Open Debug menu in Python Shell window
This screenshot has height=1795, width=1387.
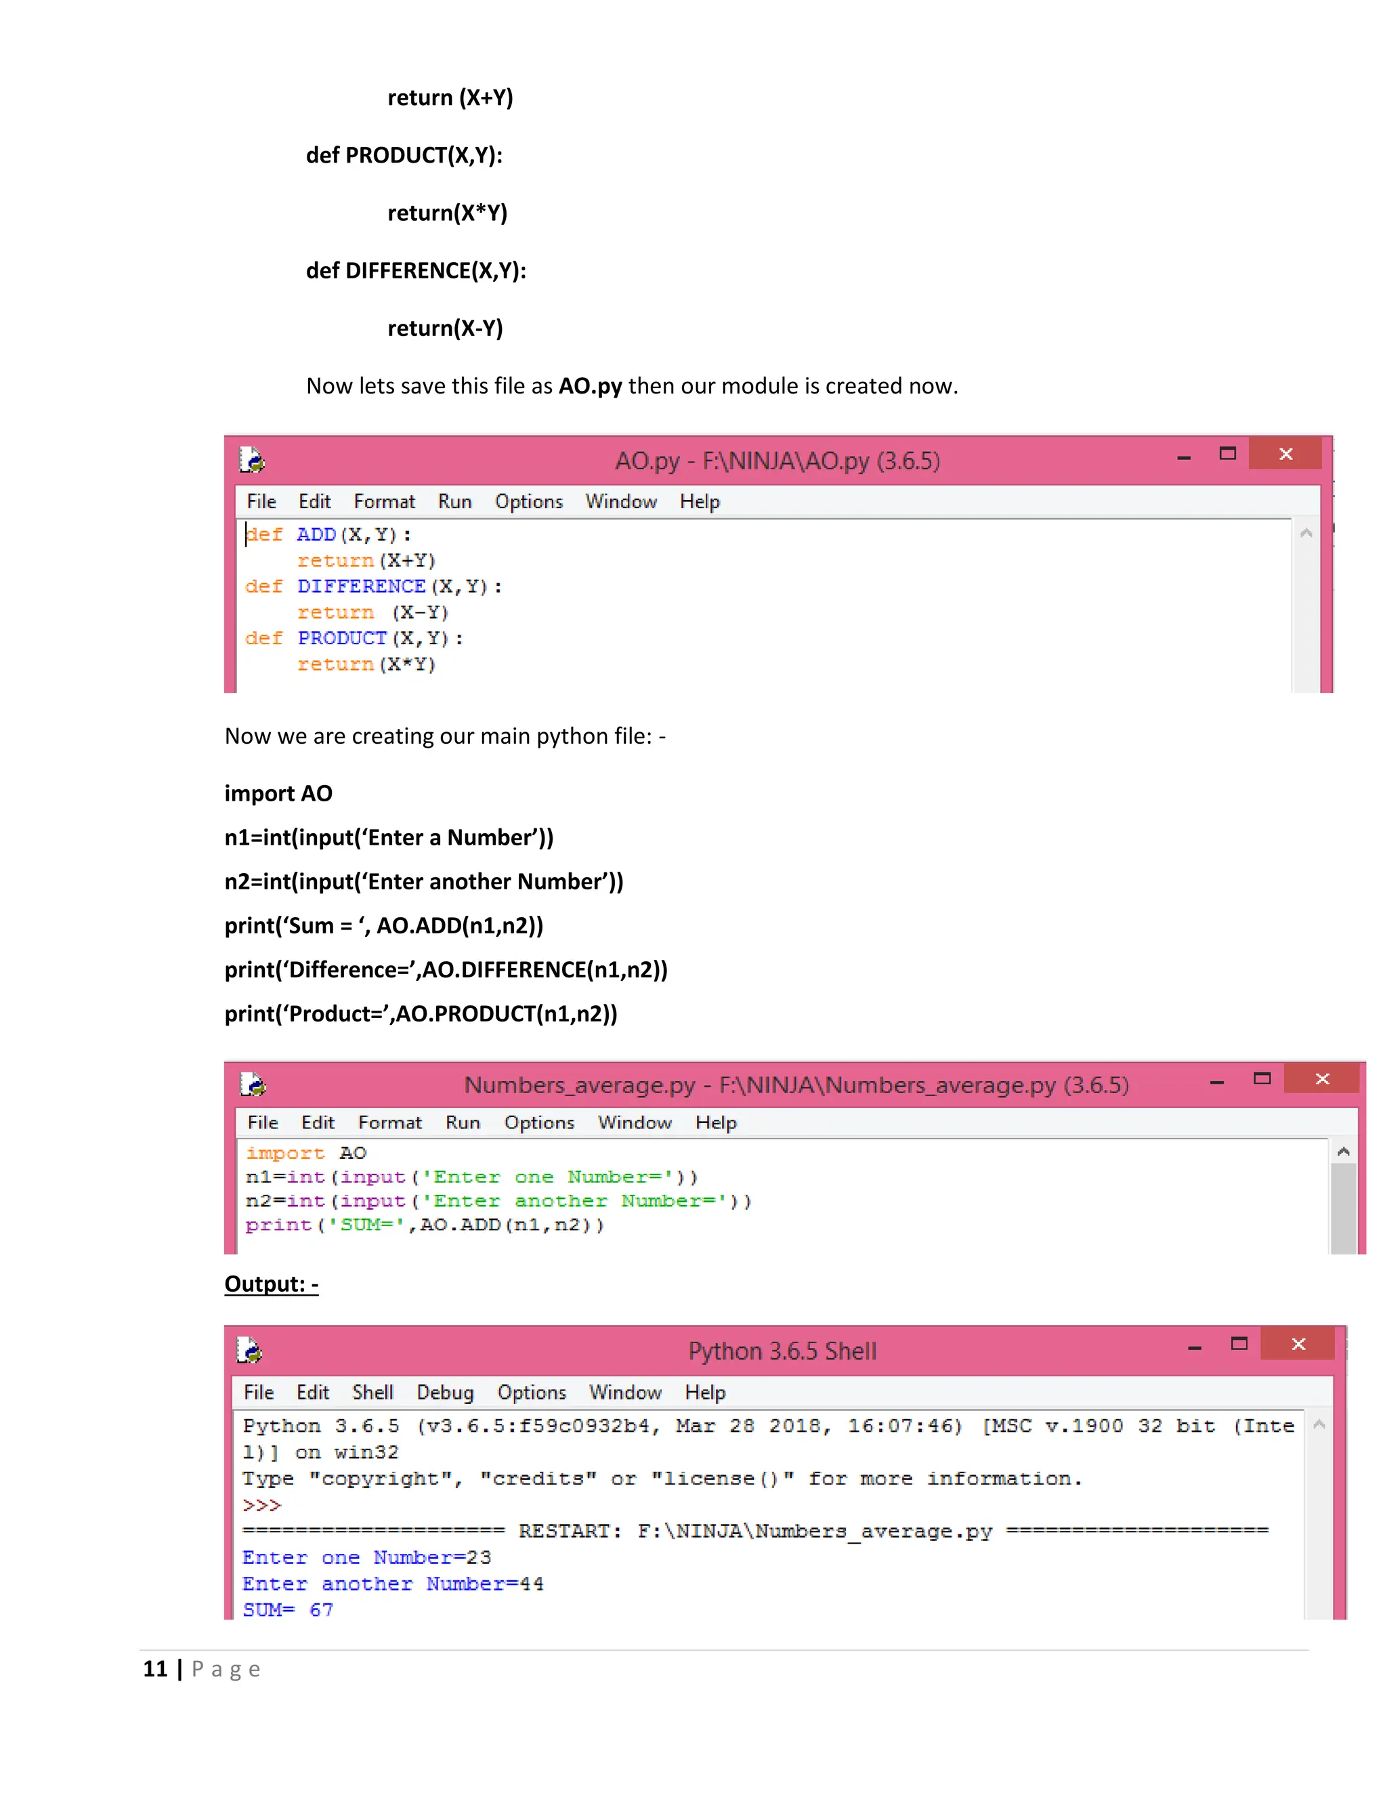[x=446, y=1392]
